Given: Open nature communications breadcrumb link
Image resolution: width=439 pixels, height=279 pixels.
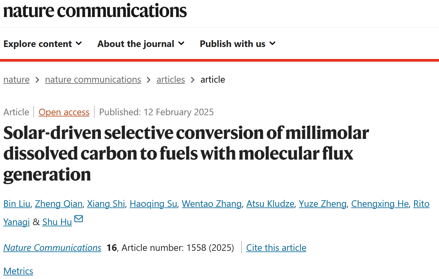Looking at the screenshot, I should pos(93,80).
